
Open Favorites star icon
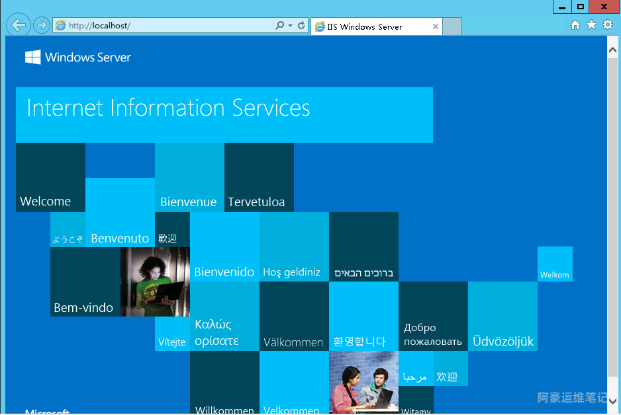pos(591,25)
